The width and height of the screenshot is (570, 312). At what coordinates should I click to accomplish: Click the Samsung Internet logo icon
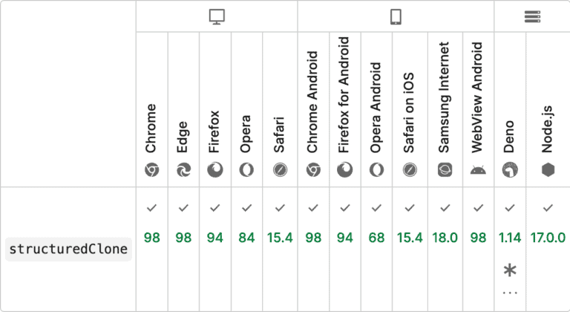[445, 170]
